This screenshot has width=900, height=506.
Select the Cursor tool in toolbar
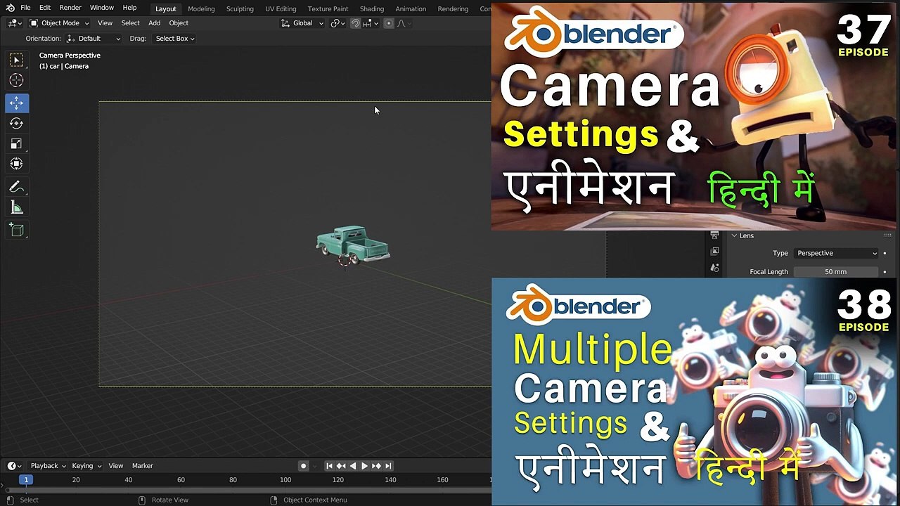click(x=17, y=81)
